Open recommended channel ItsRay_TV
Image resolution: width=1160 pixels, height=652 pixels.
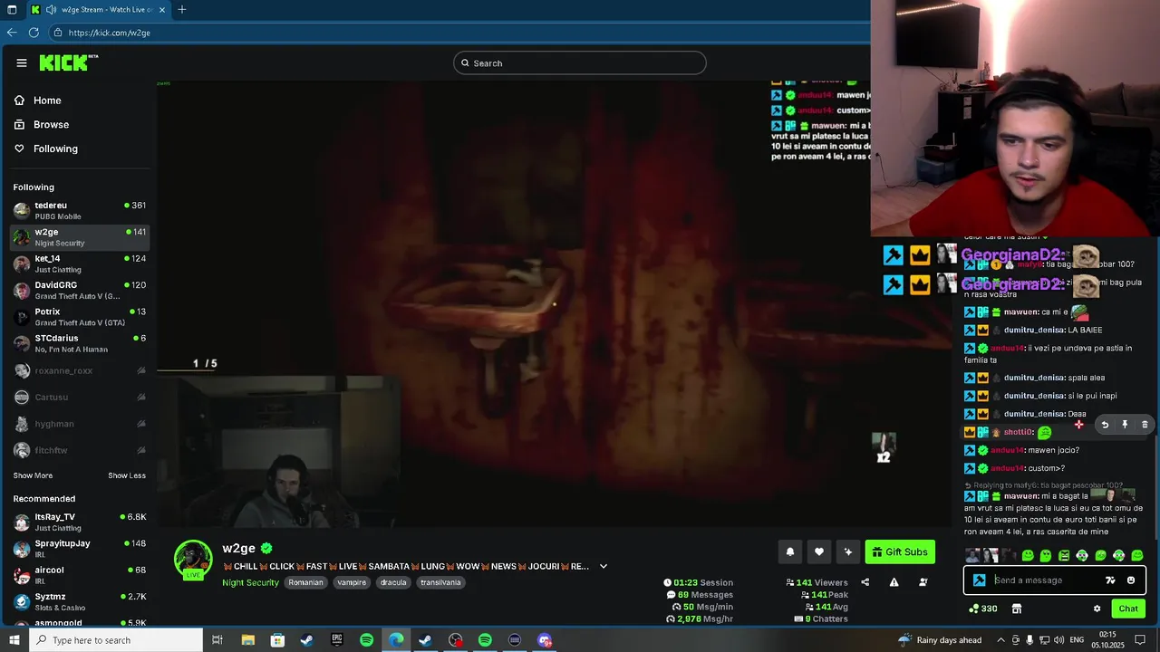(80, 523)
